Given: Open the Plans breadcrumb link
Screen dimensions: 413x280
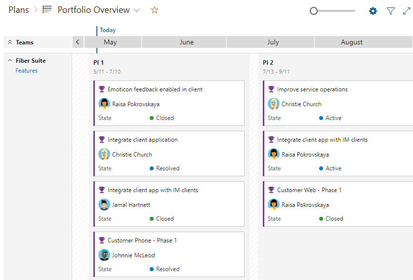Looking at the screenshot, I should (19, 10).
